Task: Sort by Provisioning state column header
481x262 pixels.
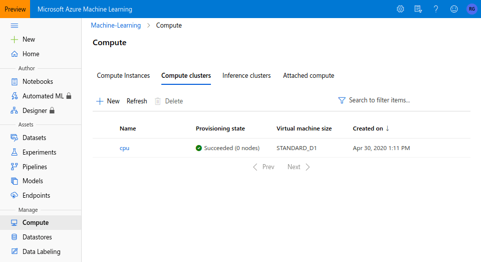Action: tap(220, 128)
